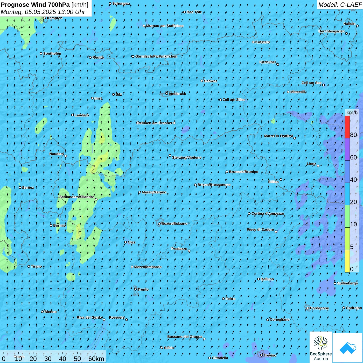363x363 pixels.
Task: Click the 'Matrei in Osttirol' label
Action: tap(278, 136)
